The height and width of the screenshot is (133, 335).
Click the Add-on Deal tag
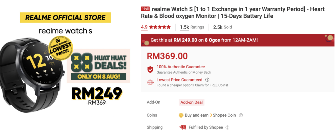[x=191, y=103]
